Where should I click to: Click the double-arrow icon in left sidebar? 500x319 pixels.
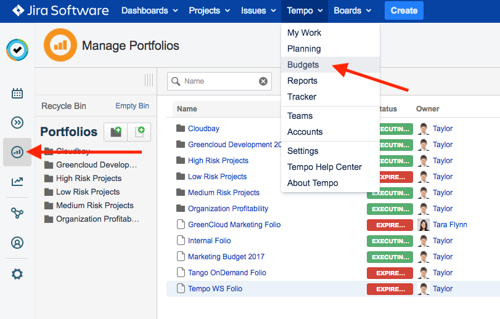[17, 123]
